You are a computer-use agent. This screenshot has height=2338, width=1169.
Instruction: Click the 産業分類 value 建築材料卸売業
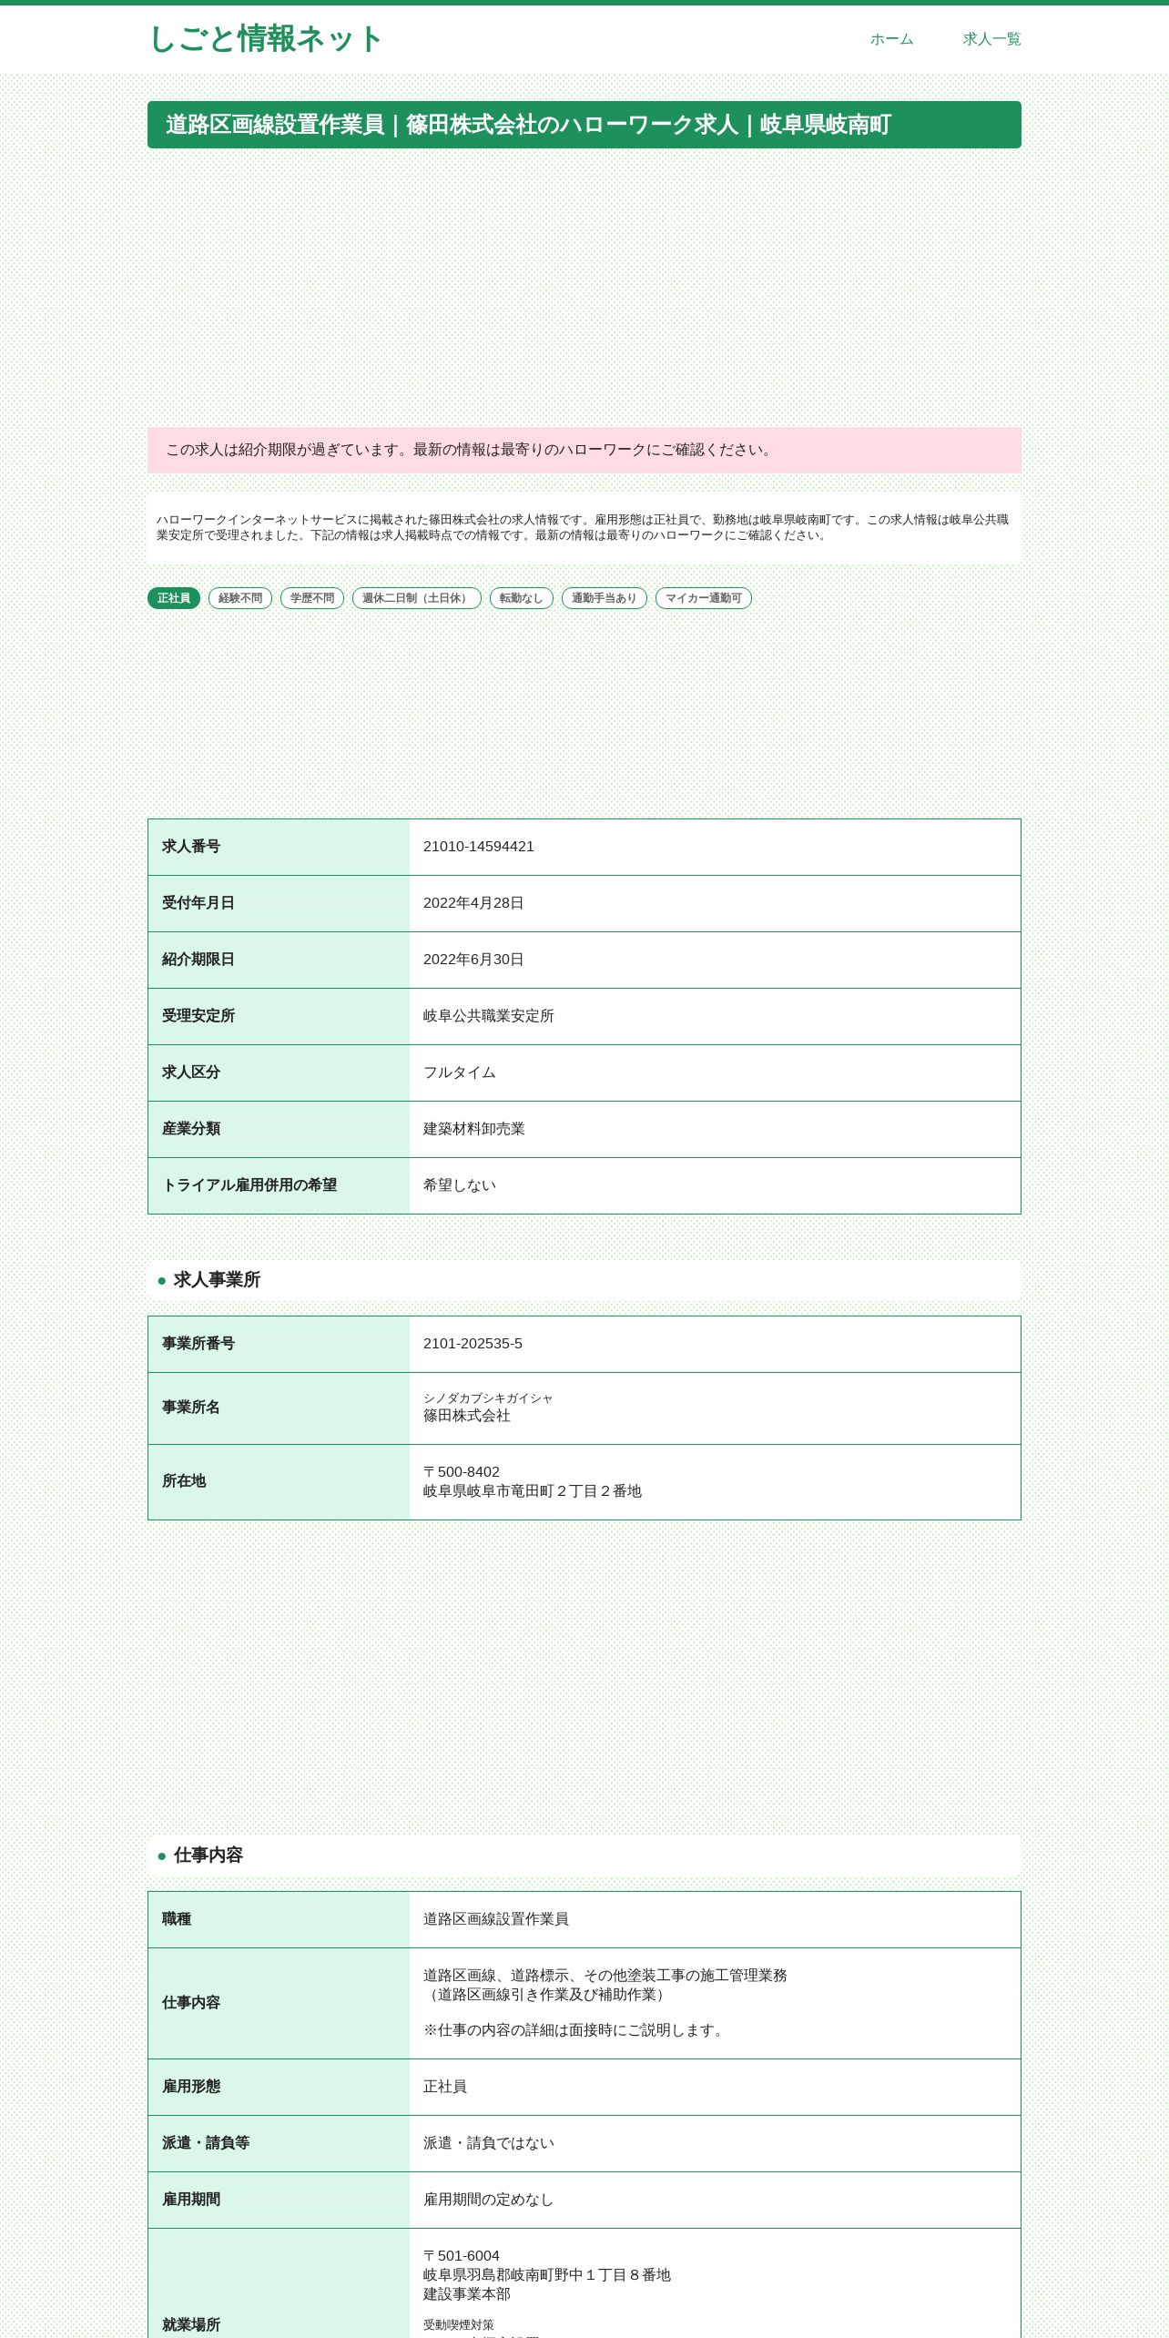pyautogui.click(x=474, y=1129)
